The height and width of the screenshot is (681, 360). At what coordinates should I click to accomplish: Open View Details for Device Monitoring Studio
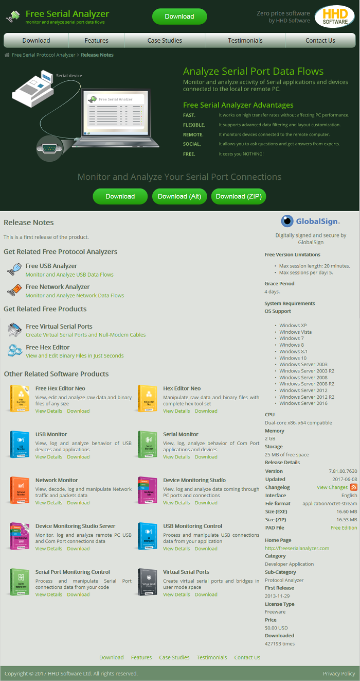coord(176,503)
